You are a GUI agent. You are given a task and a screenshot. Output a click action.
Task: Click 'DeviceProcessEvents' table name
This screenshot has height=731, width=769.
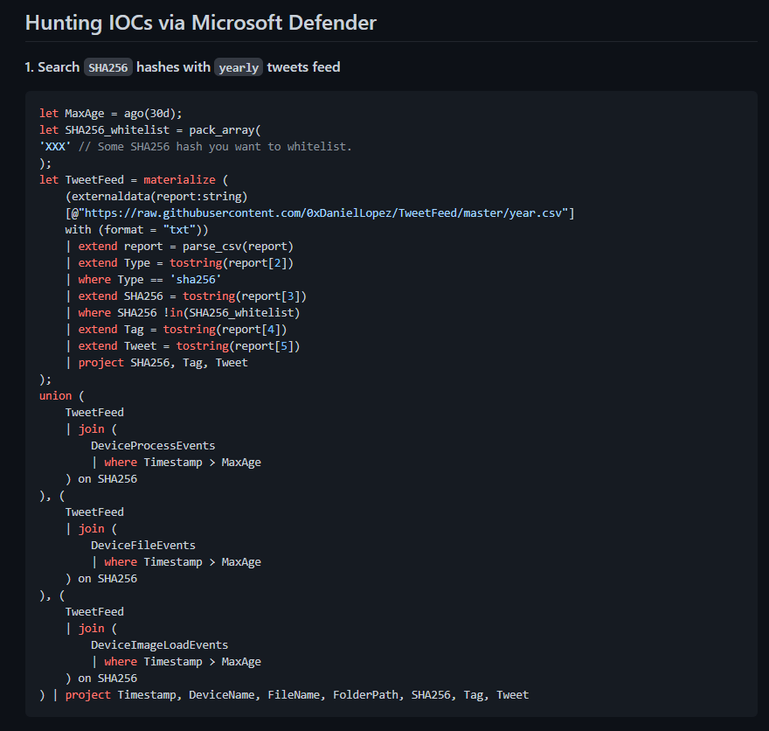tap(153, 445)
